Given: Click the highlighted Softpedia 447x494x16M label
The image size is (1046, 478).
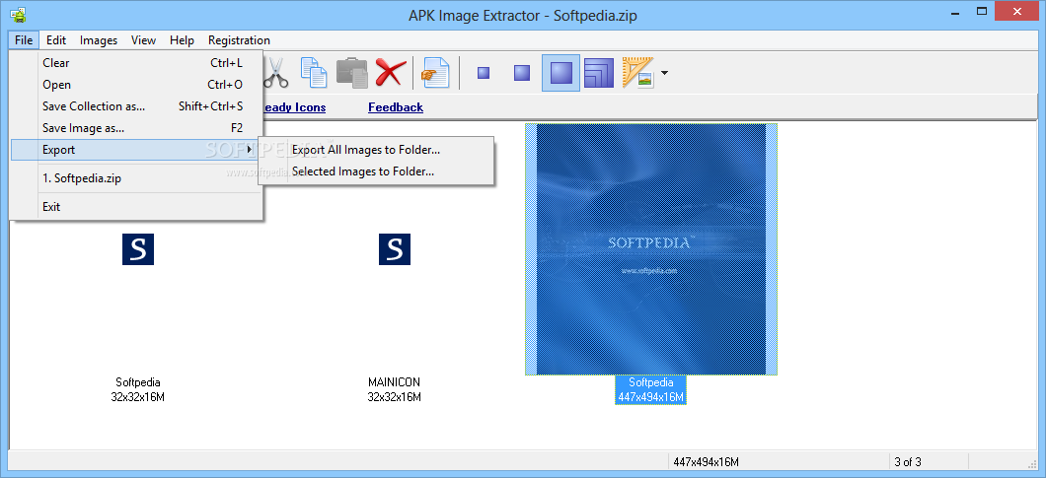Looking at the screenshot, I should point(651,390).
